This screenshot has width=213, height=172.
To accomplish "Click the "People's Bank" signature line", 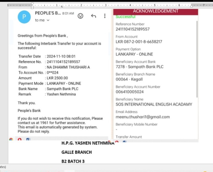I will (29, 111).
